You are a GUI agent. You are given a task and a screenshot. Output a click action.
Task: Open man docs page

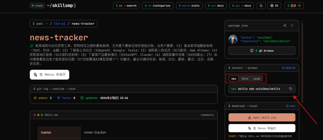tap(216, 6)
